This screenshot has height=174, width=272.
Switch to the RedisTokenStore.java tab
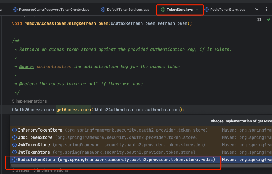227,10
